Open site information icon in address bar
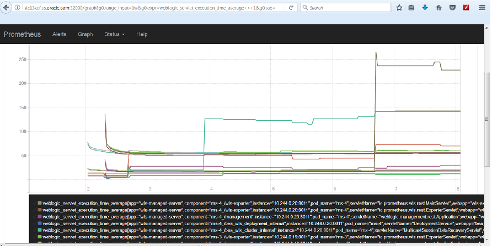Viewport: 492px width, 246px height. click(x=18, y=8)
